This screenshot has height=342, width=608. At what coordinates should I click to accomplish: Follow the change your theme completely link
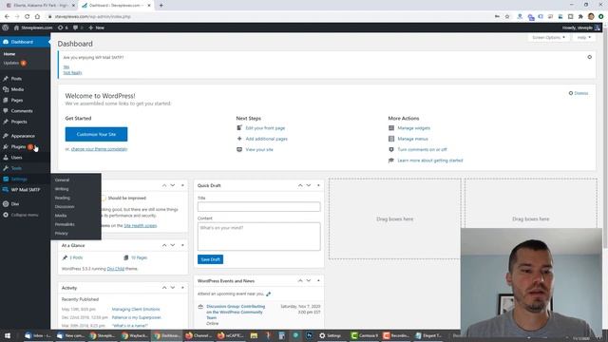coord(99,149)
